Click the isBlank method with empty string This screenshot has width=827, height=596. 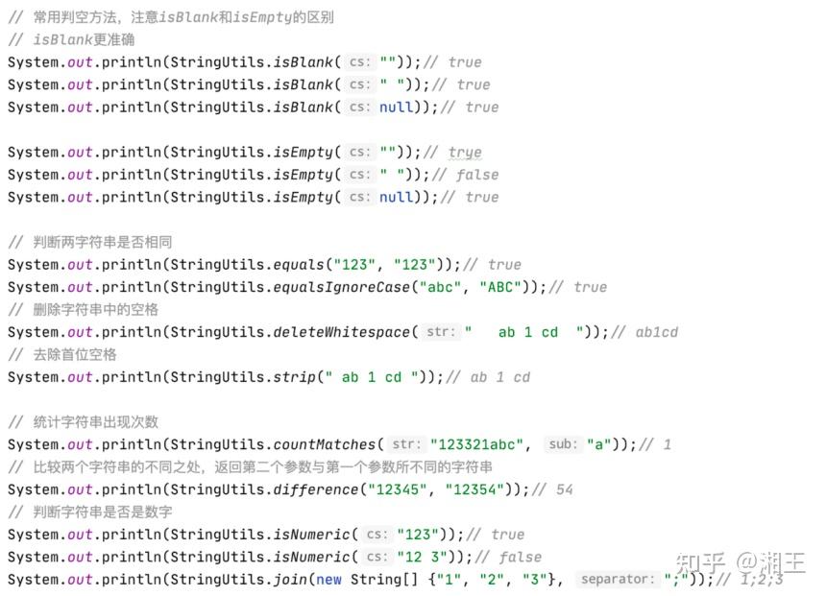303,62
